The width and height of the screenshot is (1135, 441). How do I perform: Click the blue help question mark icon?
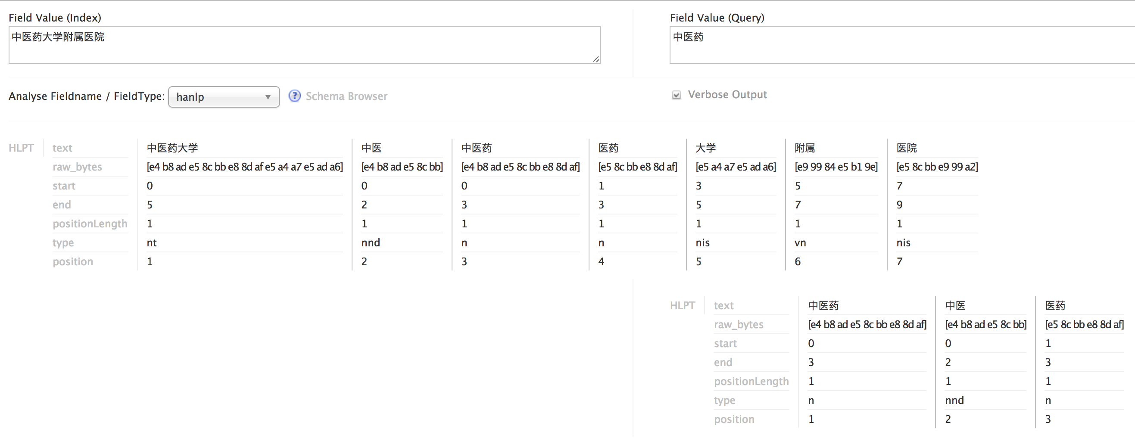coord(294,96)
